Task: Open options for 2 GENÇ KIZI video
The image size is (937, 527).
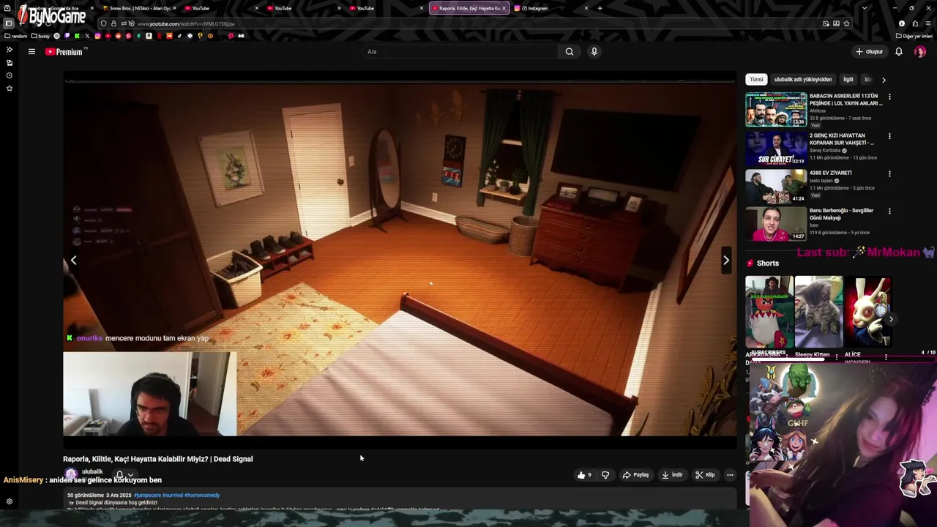Action: coord(889,136)
